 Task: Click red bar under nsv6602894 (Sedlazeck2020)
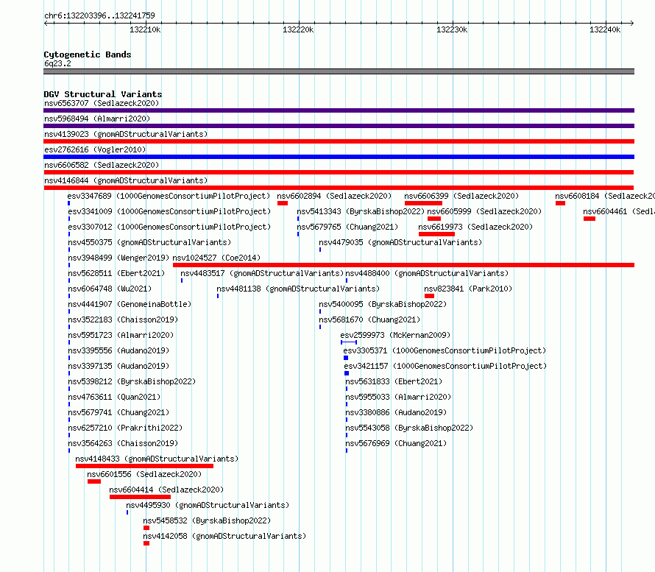tap(283, 203)
